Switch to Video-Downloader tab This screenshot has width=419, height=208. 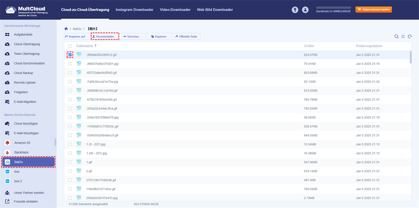pos(175,10)
